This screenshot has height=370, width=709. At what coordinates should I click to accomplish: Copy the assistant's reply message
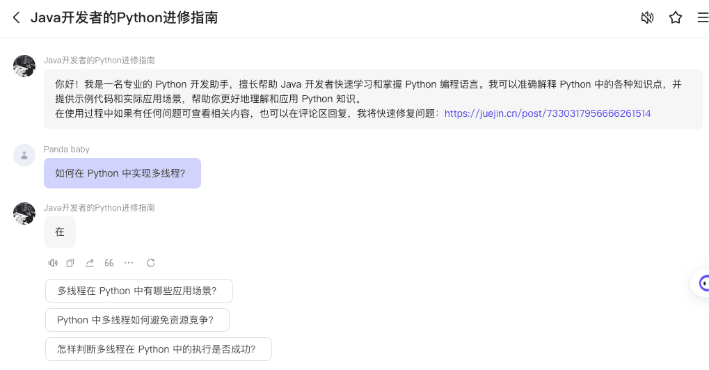[70, 263]
